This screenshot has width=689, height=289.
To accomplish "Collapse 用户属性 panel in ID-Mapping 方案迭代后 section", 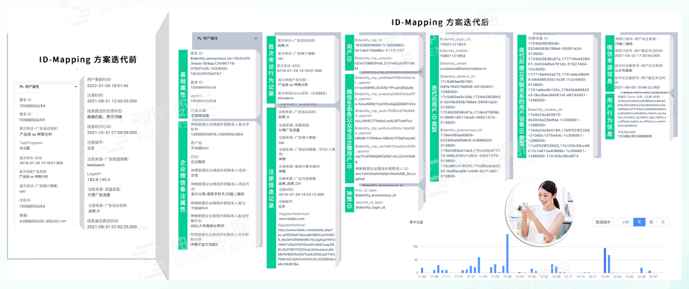I will pos(256,39).
